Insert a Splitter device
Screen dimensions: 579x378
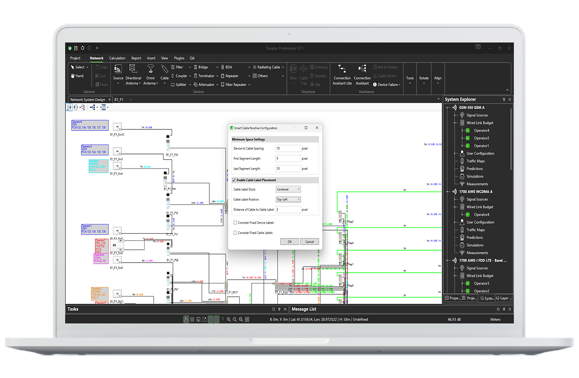(x=179, y=84)
